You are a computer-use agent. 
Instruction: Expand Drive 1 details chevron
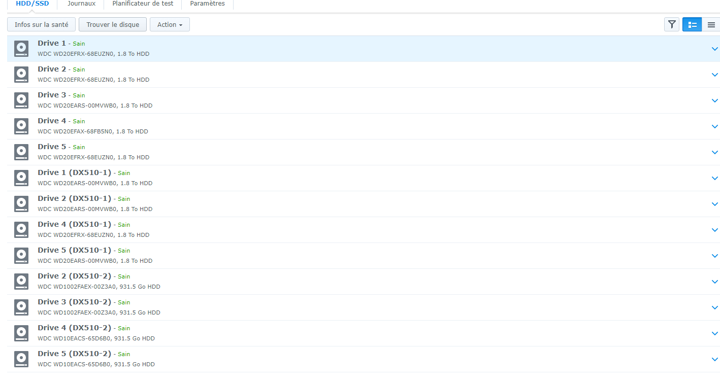click(x=715, y=49)
